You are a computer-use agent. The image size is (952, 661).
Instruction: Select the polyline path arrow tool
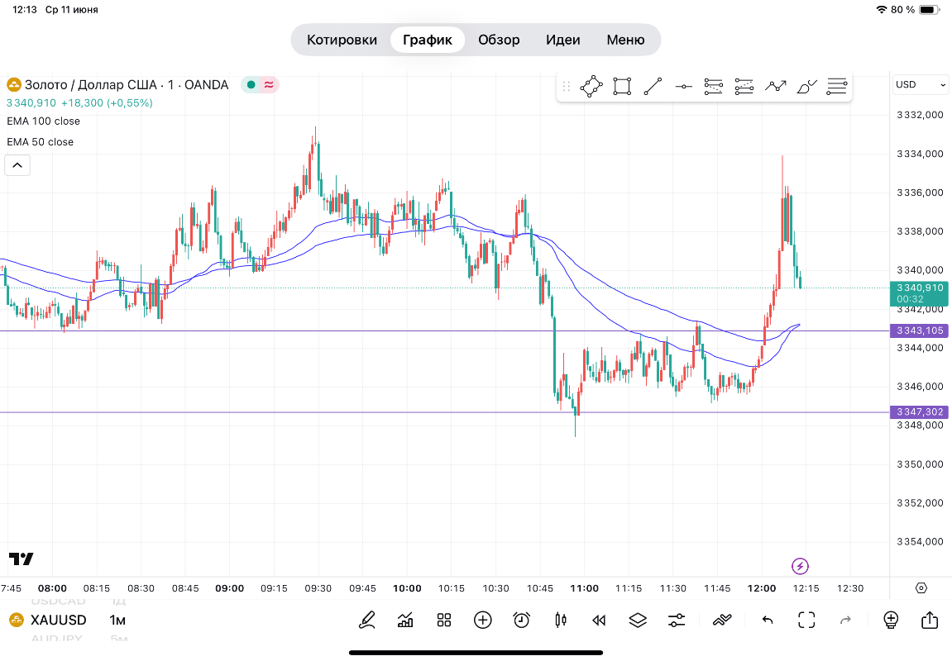[x=775, y=87]
